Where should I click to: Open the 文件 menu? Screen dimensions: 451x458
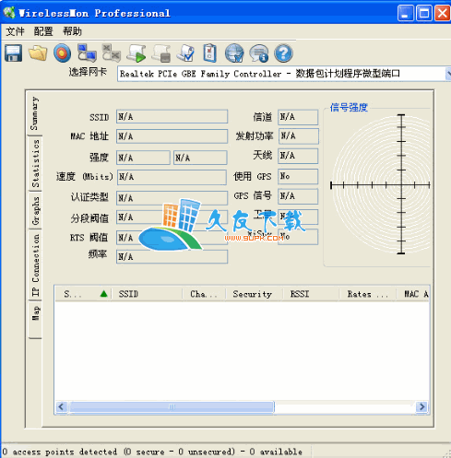coord(15,31)
